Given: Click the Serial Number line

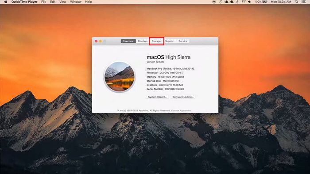Looking at the screenshot, I should pos(166,89).
